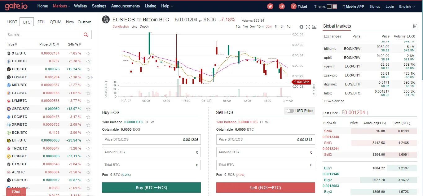Favorite EOS/BTC with its star
The image size is (423, 196).
pyautogui.click(x=88, y=77)
